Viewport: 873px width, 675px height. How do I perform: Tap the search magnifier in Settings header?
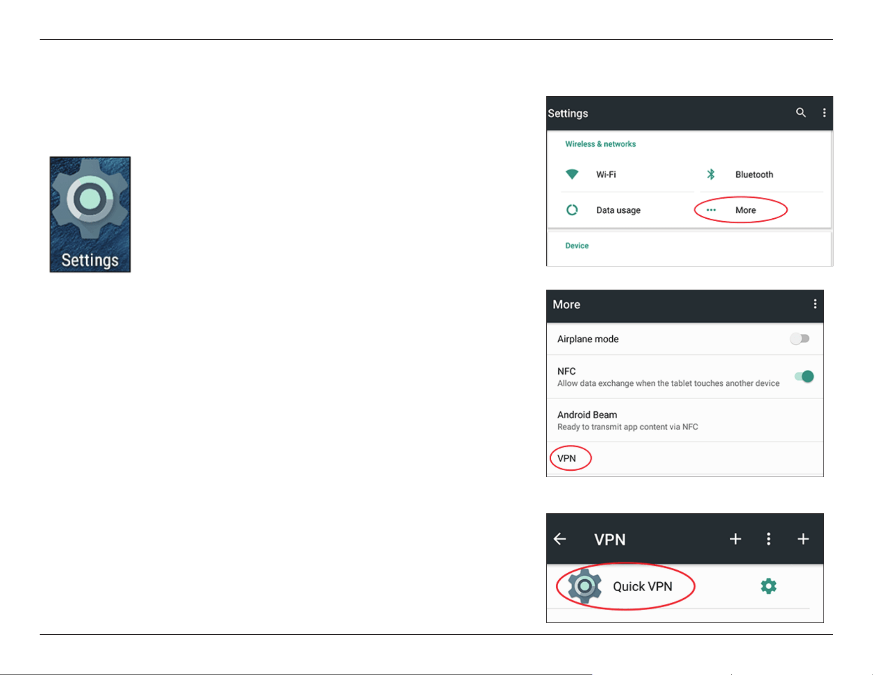[801, 113]
